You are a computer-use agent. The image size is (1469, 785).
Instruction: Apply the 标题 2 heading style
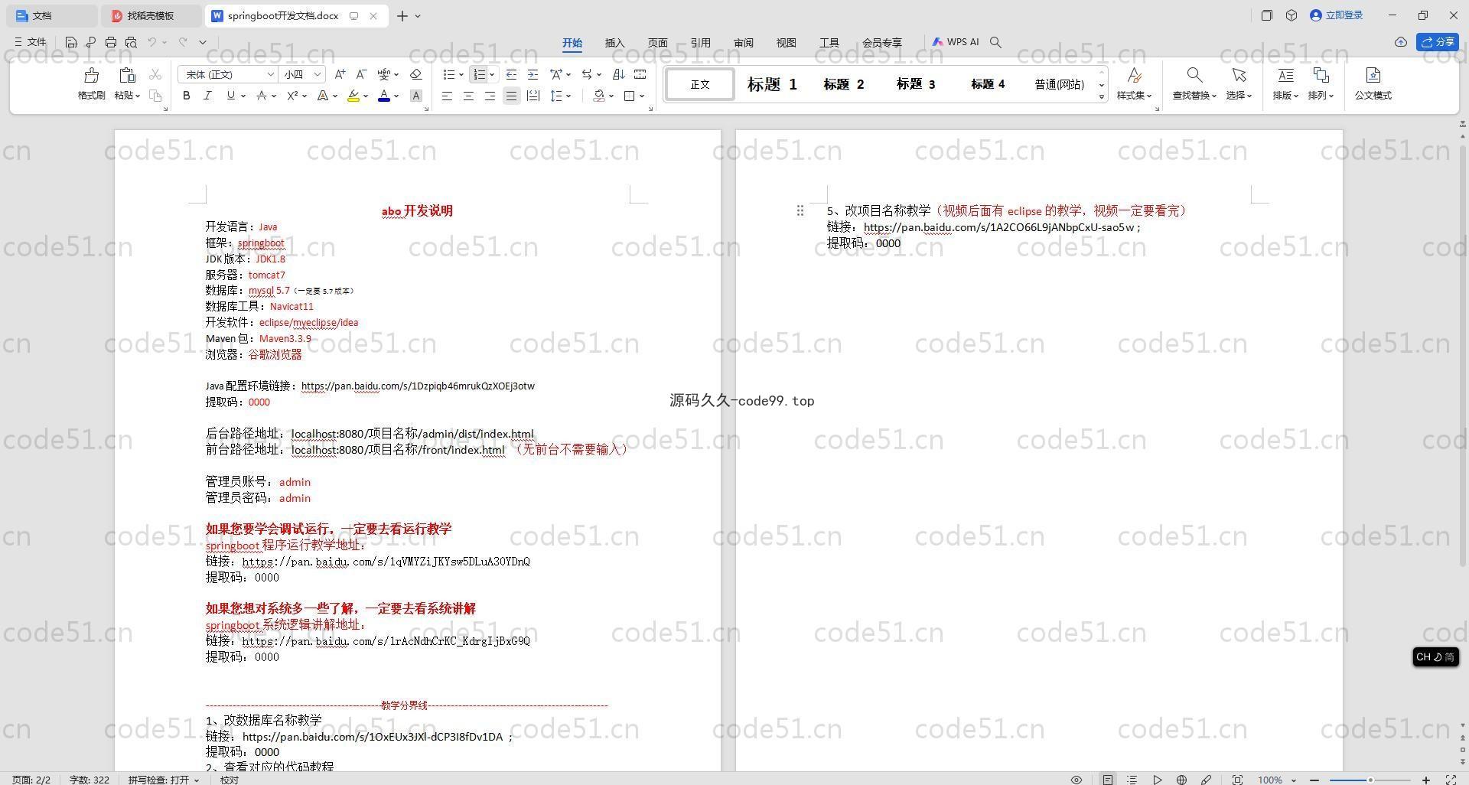843,84
